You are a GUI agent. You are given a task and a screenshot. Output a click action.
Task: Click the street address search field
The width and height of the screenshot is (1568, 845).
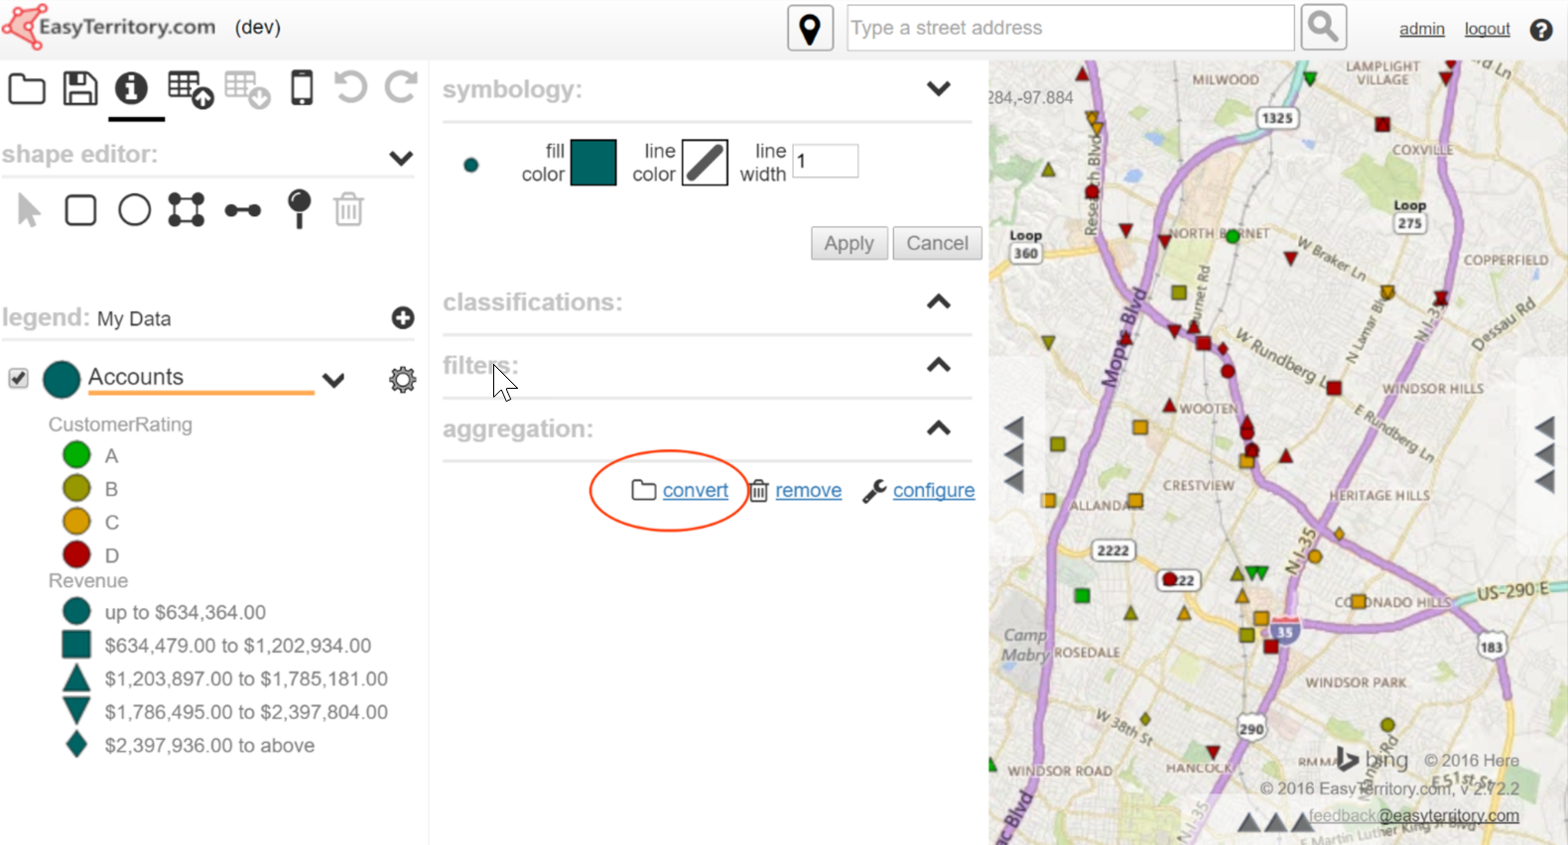(x=1070, y=28)
